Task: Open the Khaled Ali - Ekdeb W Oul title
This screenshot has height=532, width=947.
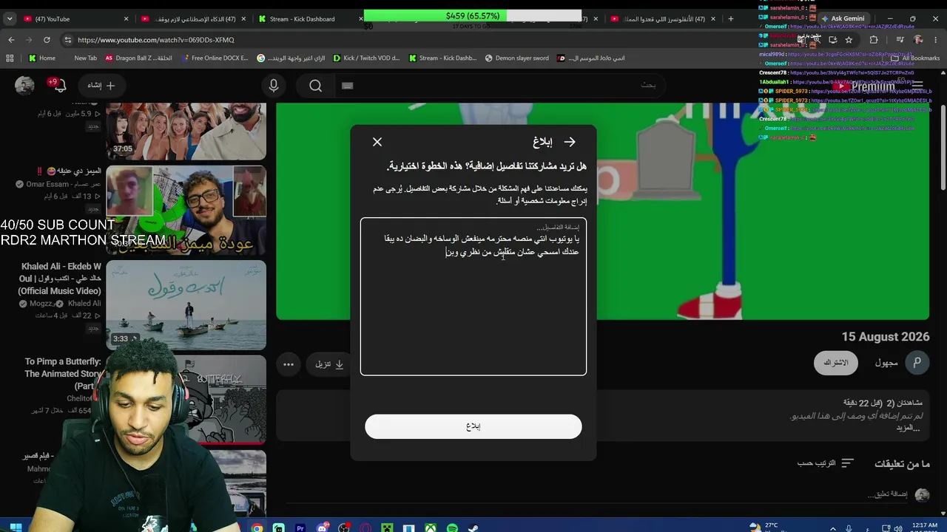Action: 61,279
